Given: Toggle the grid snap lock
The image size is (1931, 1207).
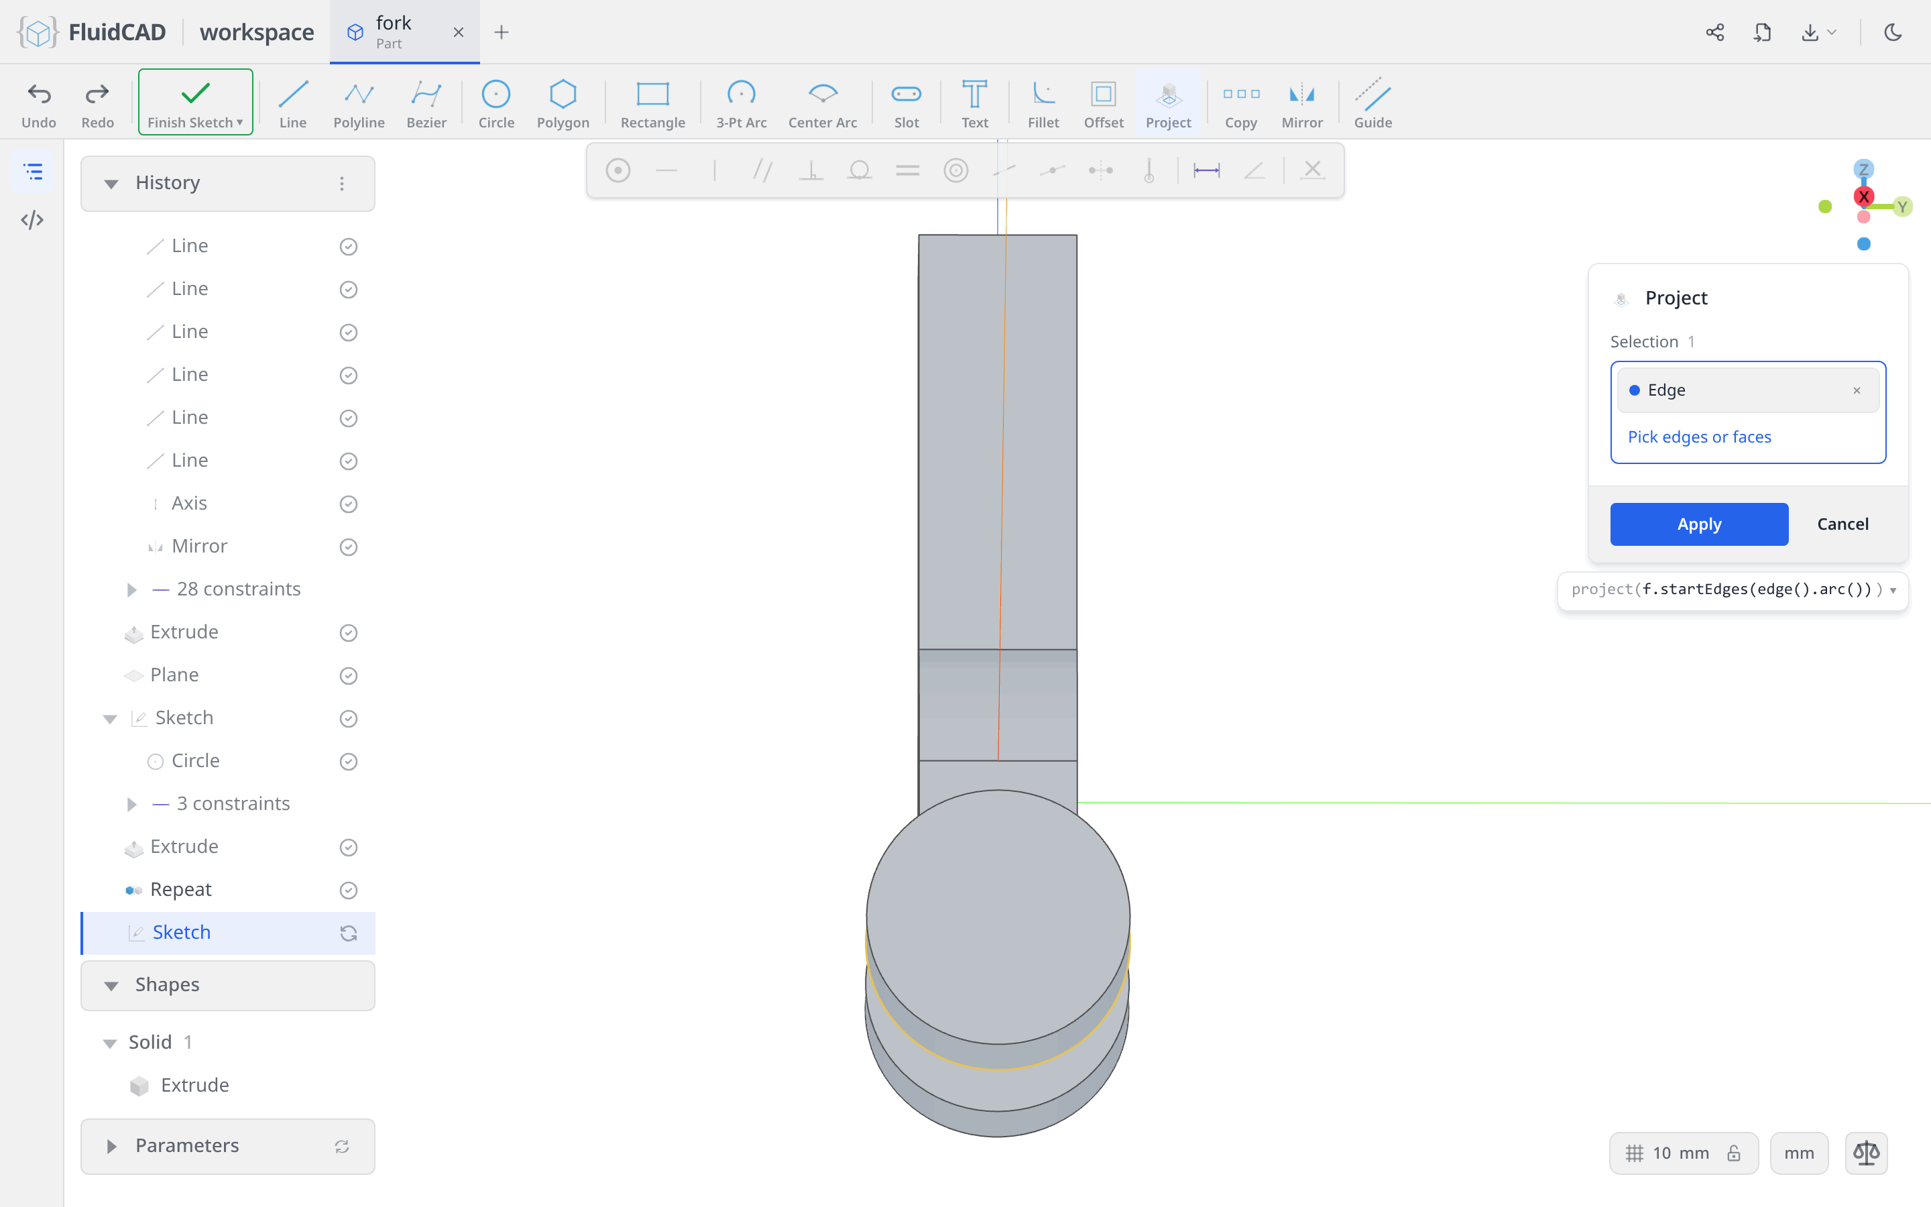Looking at the screenshot, I should point(1733,1153).
